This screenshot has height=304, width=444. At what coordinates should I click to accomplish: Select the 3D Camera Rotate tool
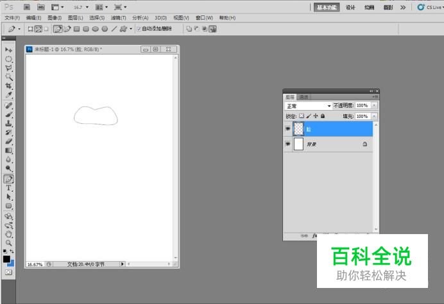(8, 226)
